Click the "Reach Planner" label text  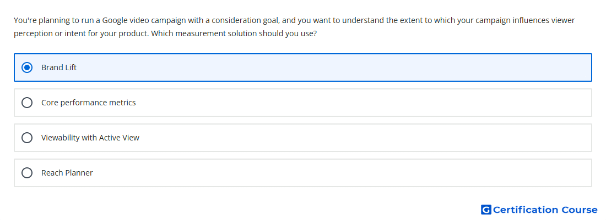[67, 173]
